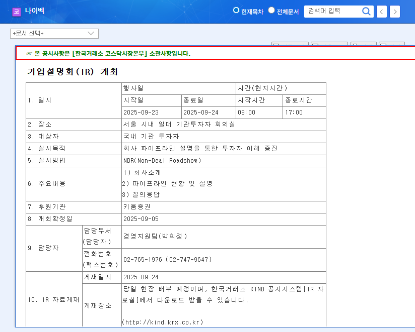Click the 1. 일시 row label
Image resolution: width=415 pixels, height=332 pixels.
click(x=39, y=100)
